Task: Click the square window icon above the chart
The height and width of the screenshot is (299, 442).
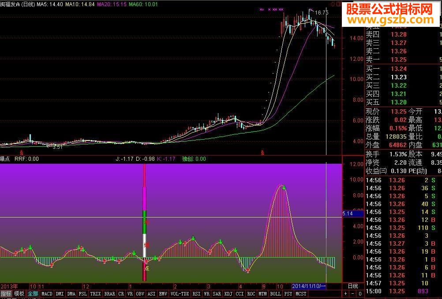Action: [338, 4]
